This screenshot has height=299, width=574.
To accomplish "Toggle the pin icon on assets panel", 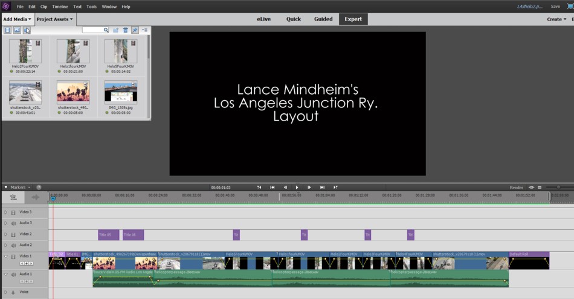I will (x=135, y=30).
